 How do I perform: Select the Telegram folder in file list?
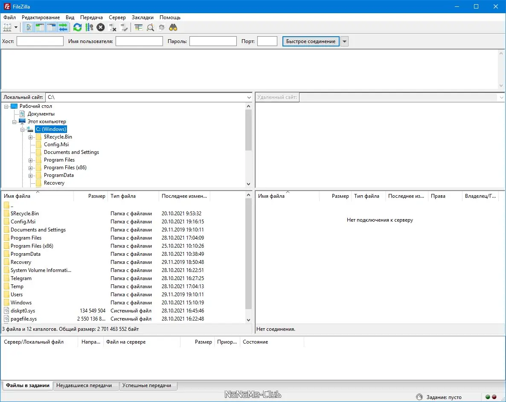[x=21, y=278]
